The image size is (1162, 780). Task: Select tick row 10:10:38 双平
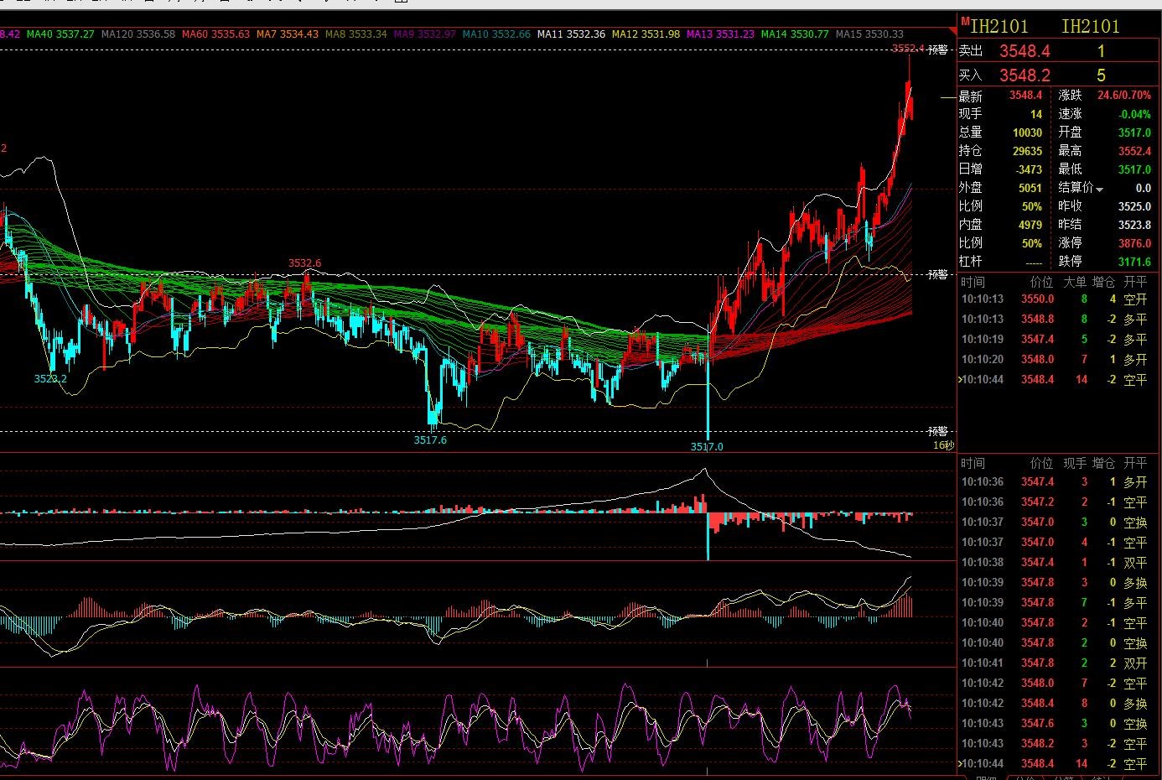click(x=1058, y=563)
